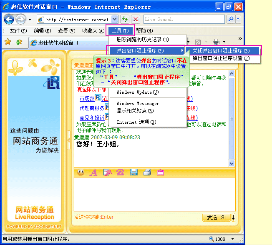Go back with the browser Back arrow
This screenshot has height=245, width=272.
point(9,19)
